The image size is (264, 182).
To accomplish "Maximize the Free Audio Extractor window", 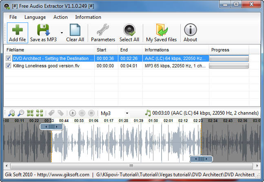I will [x=236, y=4].
